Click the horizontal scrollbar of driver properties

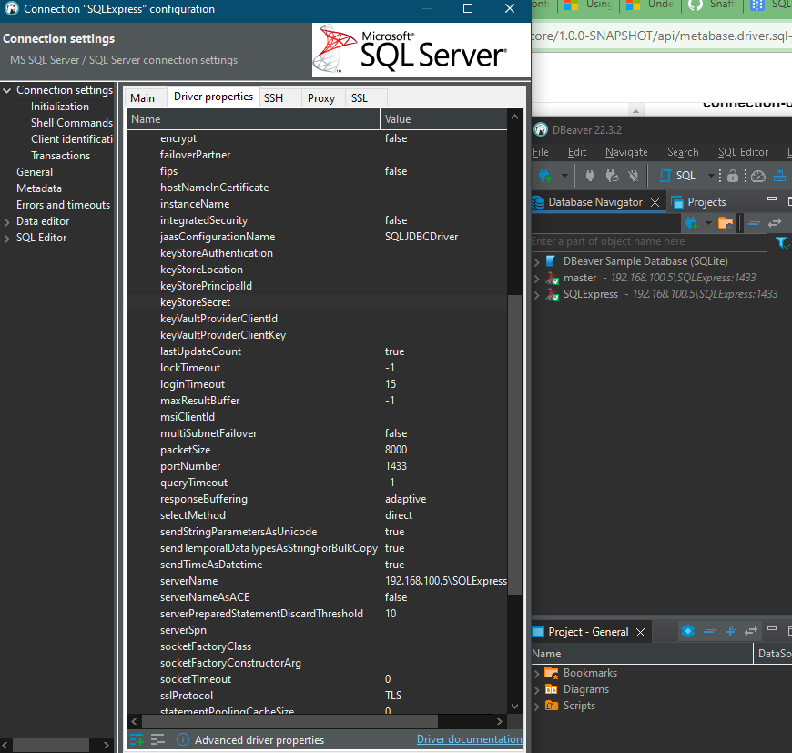pyautogui.click(x=289, y=721)
